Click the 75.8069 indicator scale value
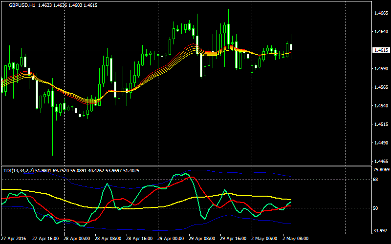Image resolution: width=391 pixels, height=244 pixels. tap(382, 170)
